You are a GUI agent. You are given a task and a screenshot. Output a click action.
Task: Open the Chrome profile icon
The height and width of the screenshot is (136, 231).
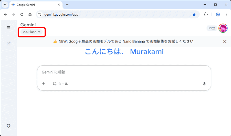(218, 14)
